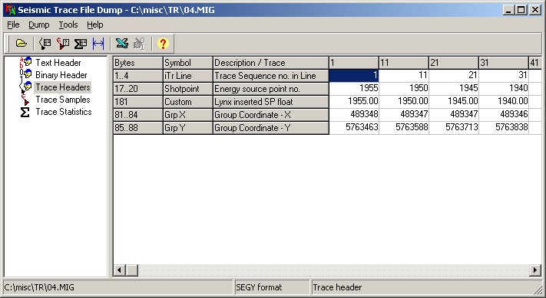Click the Grp Y value 5763713 cell
Screen dimensions: 546x298
pos(454,127)
